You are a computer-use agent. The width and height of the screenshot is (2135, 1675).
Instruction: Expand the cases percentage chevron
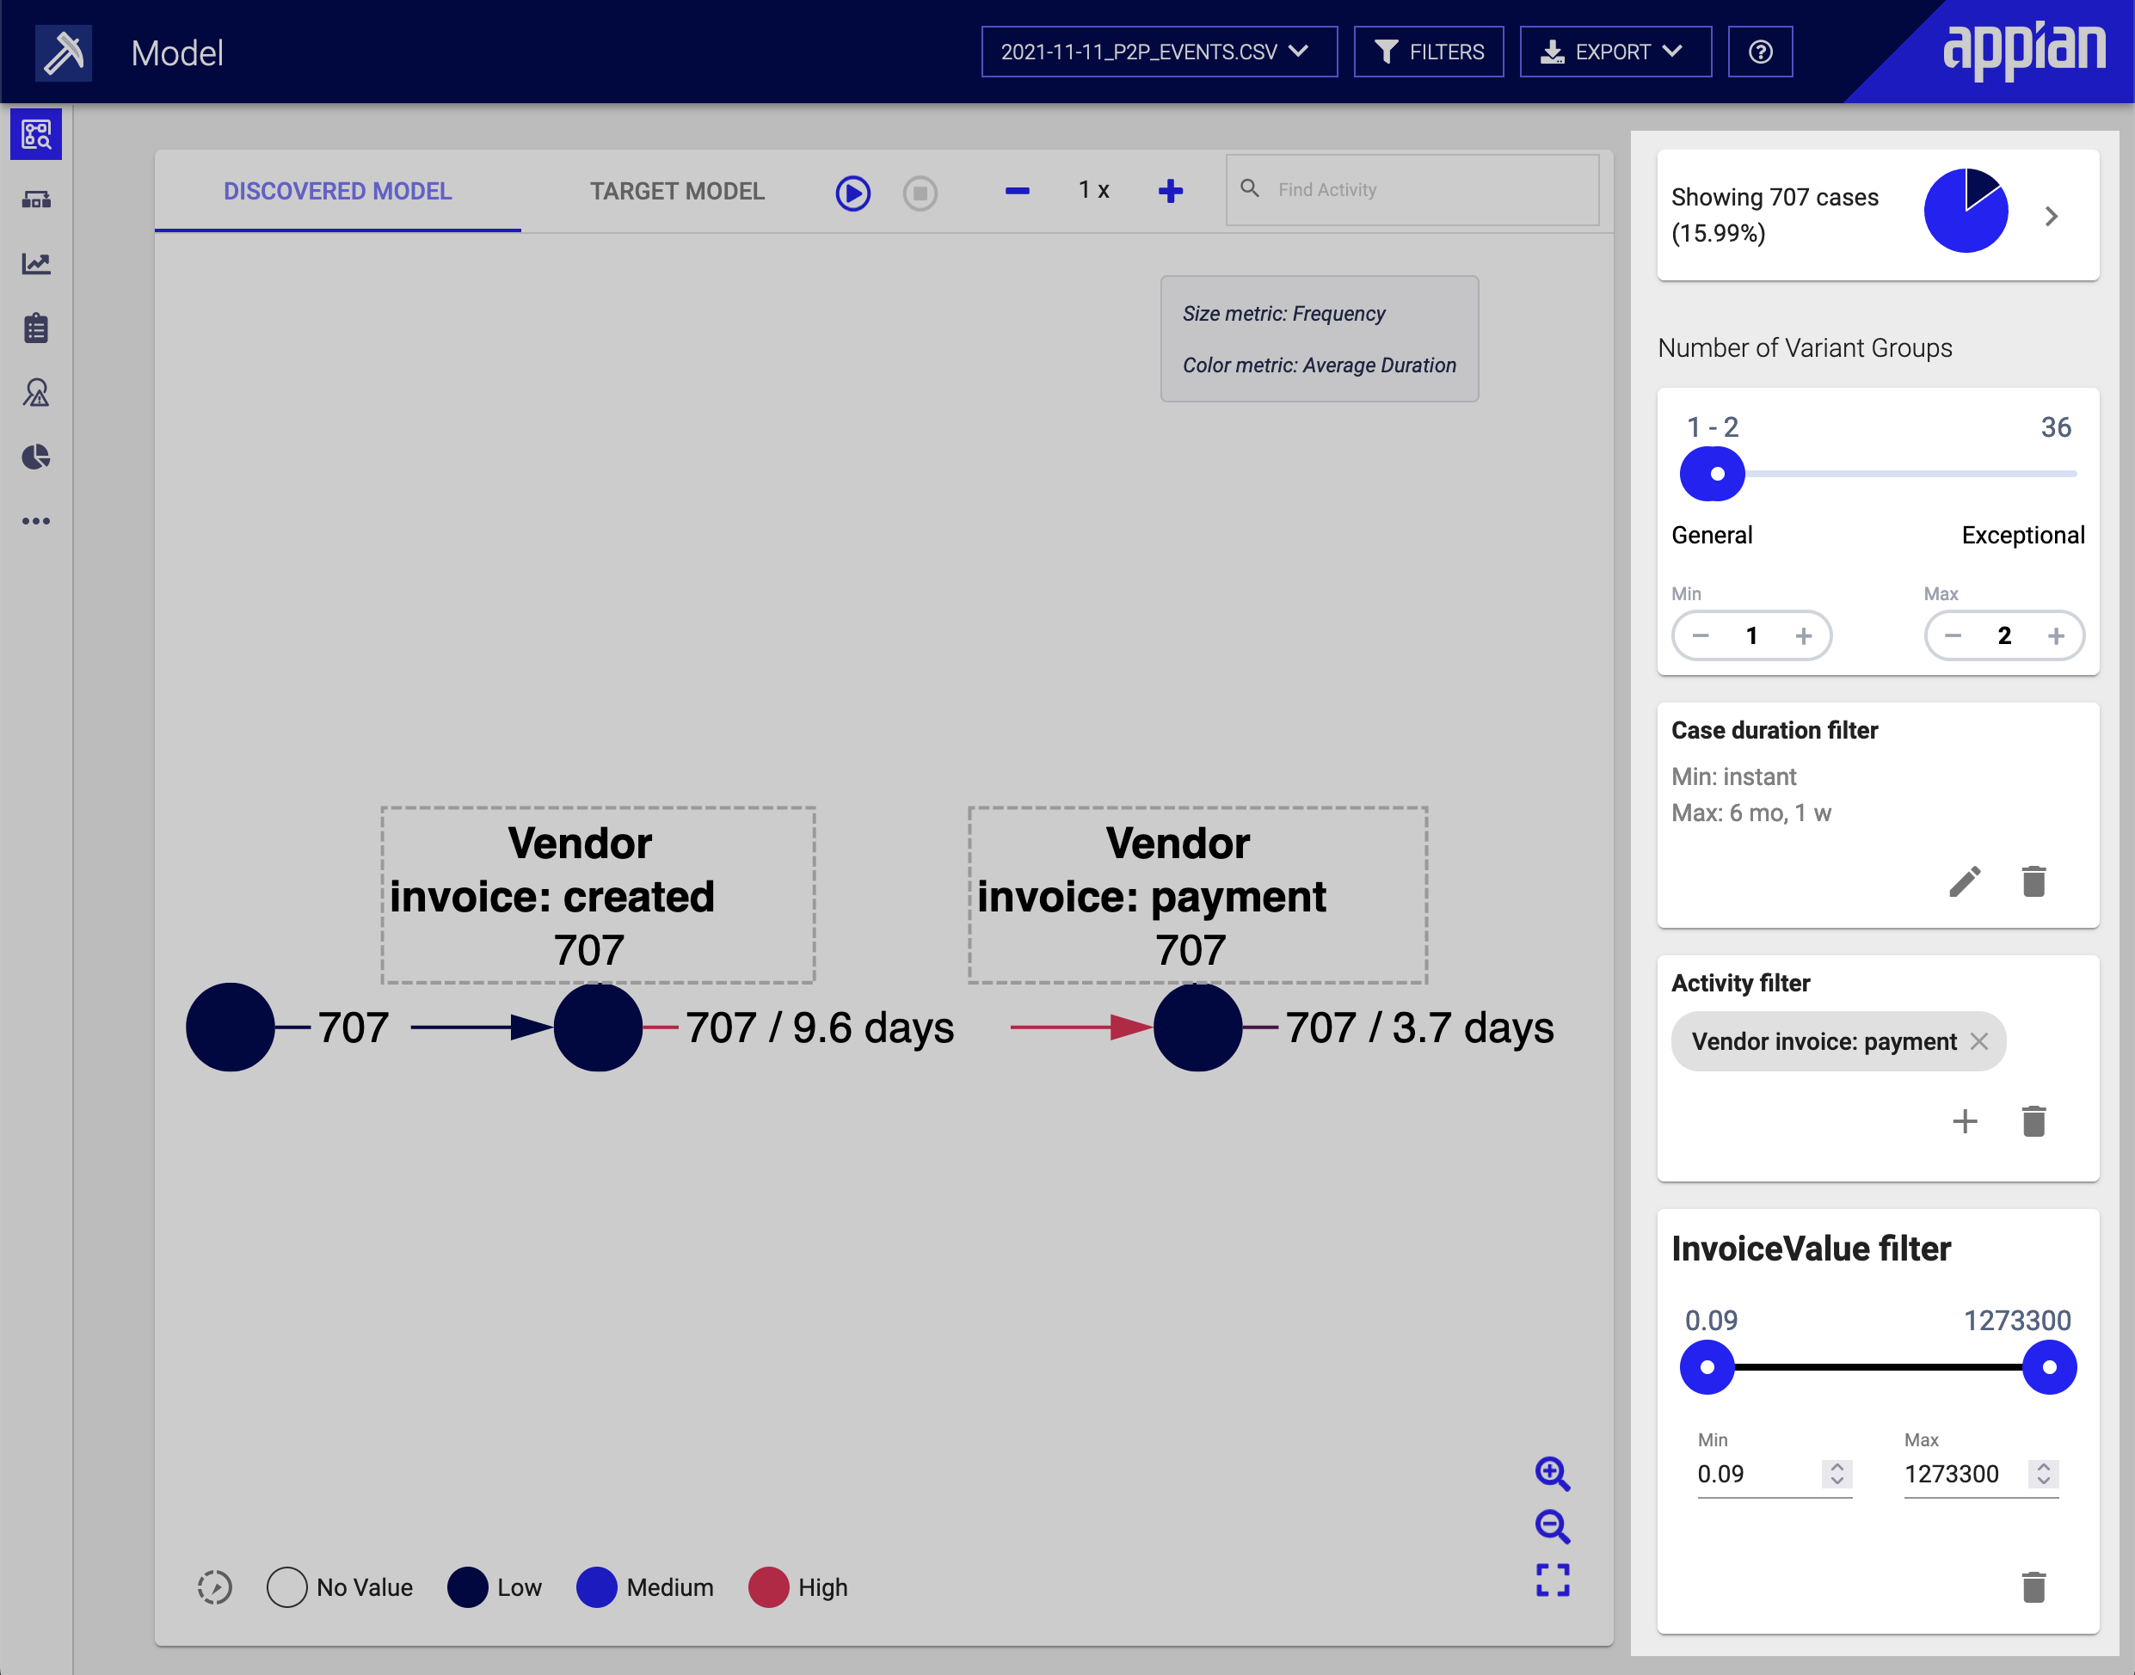point(2052,215)
